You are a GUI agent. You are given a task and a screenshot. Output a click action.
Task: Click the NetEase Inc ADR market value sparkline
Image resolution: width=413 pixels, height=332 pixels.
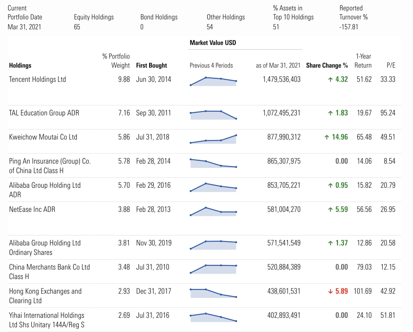(x=213, y=212)
